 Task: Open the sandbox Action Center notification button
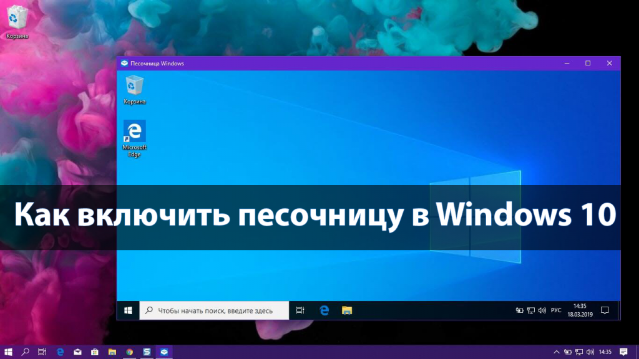point(605,310)
